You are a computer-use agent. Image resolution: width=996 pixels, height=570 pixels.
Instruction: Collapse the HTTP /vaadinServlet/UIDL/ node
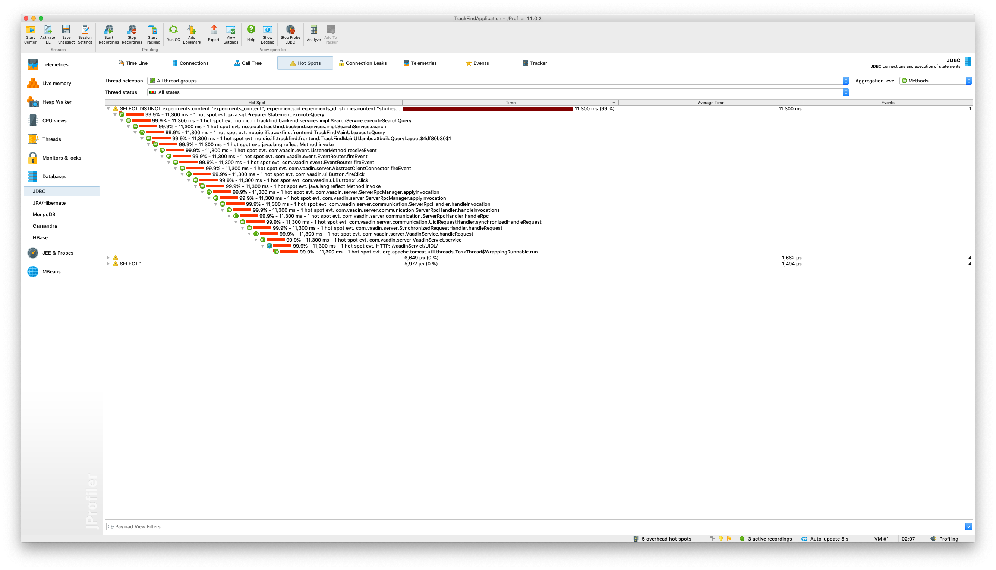(262, 246)
